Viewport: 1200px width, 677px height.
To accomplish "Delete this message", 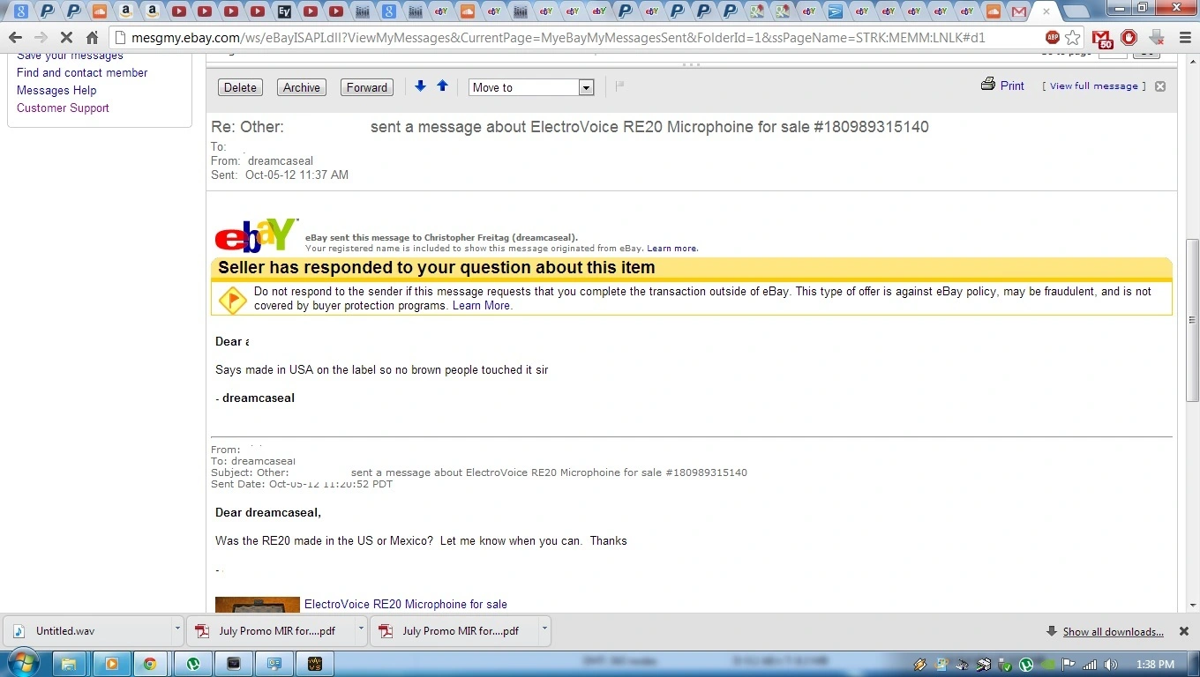I will pos(240,87).
